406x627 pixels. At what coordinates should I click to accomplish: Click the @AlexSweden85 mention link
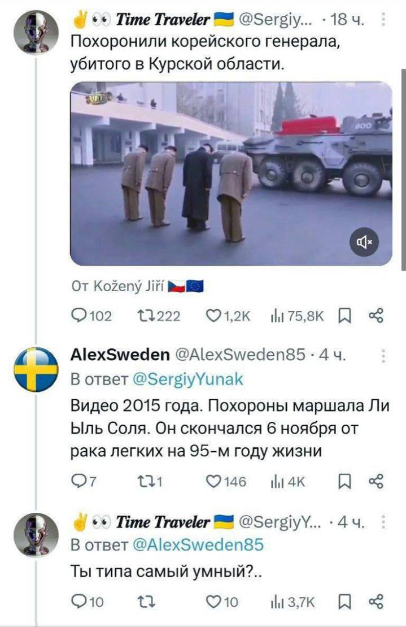click(197, 545)
